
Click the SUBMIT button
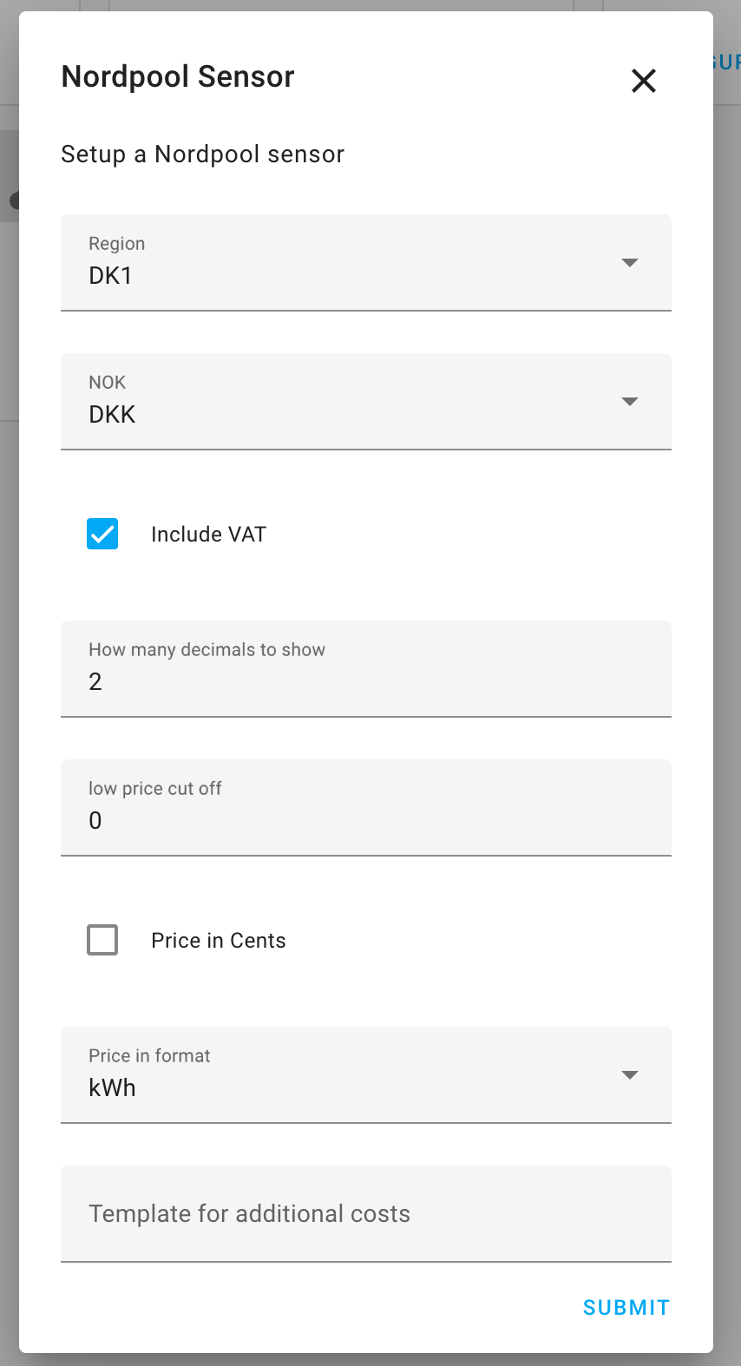pos(626,1307)
